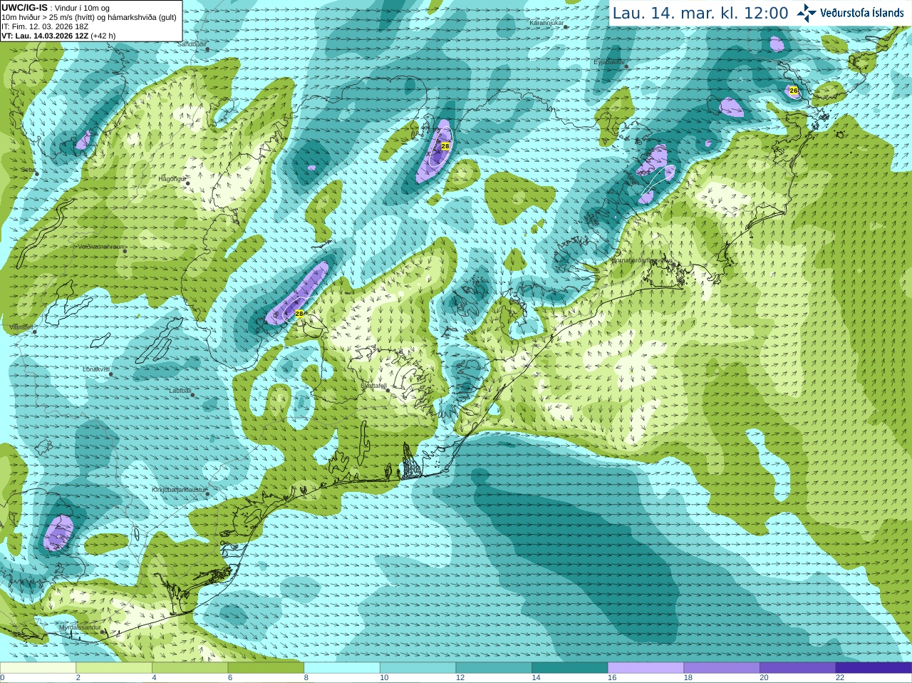This screenshot has height=683, width=912.
Task: Click the 'VT: Lau. 14.03.2026 12Z' line
Action: 58,36
